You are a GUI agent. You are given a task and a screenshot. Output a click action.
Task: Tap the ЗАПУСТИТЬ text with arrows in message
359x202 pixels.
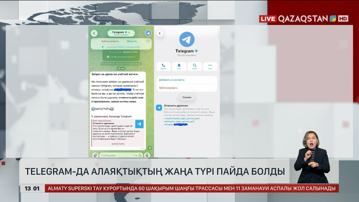[x=102, y=109]
